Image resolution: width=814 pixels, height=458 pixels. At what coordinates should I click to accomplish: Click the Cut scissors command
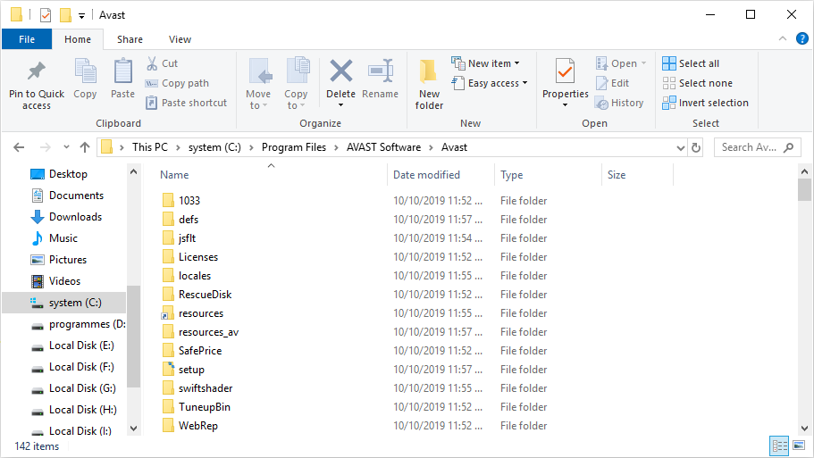coord(162,63)
